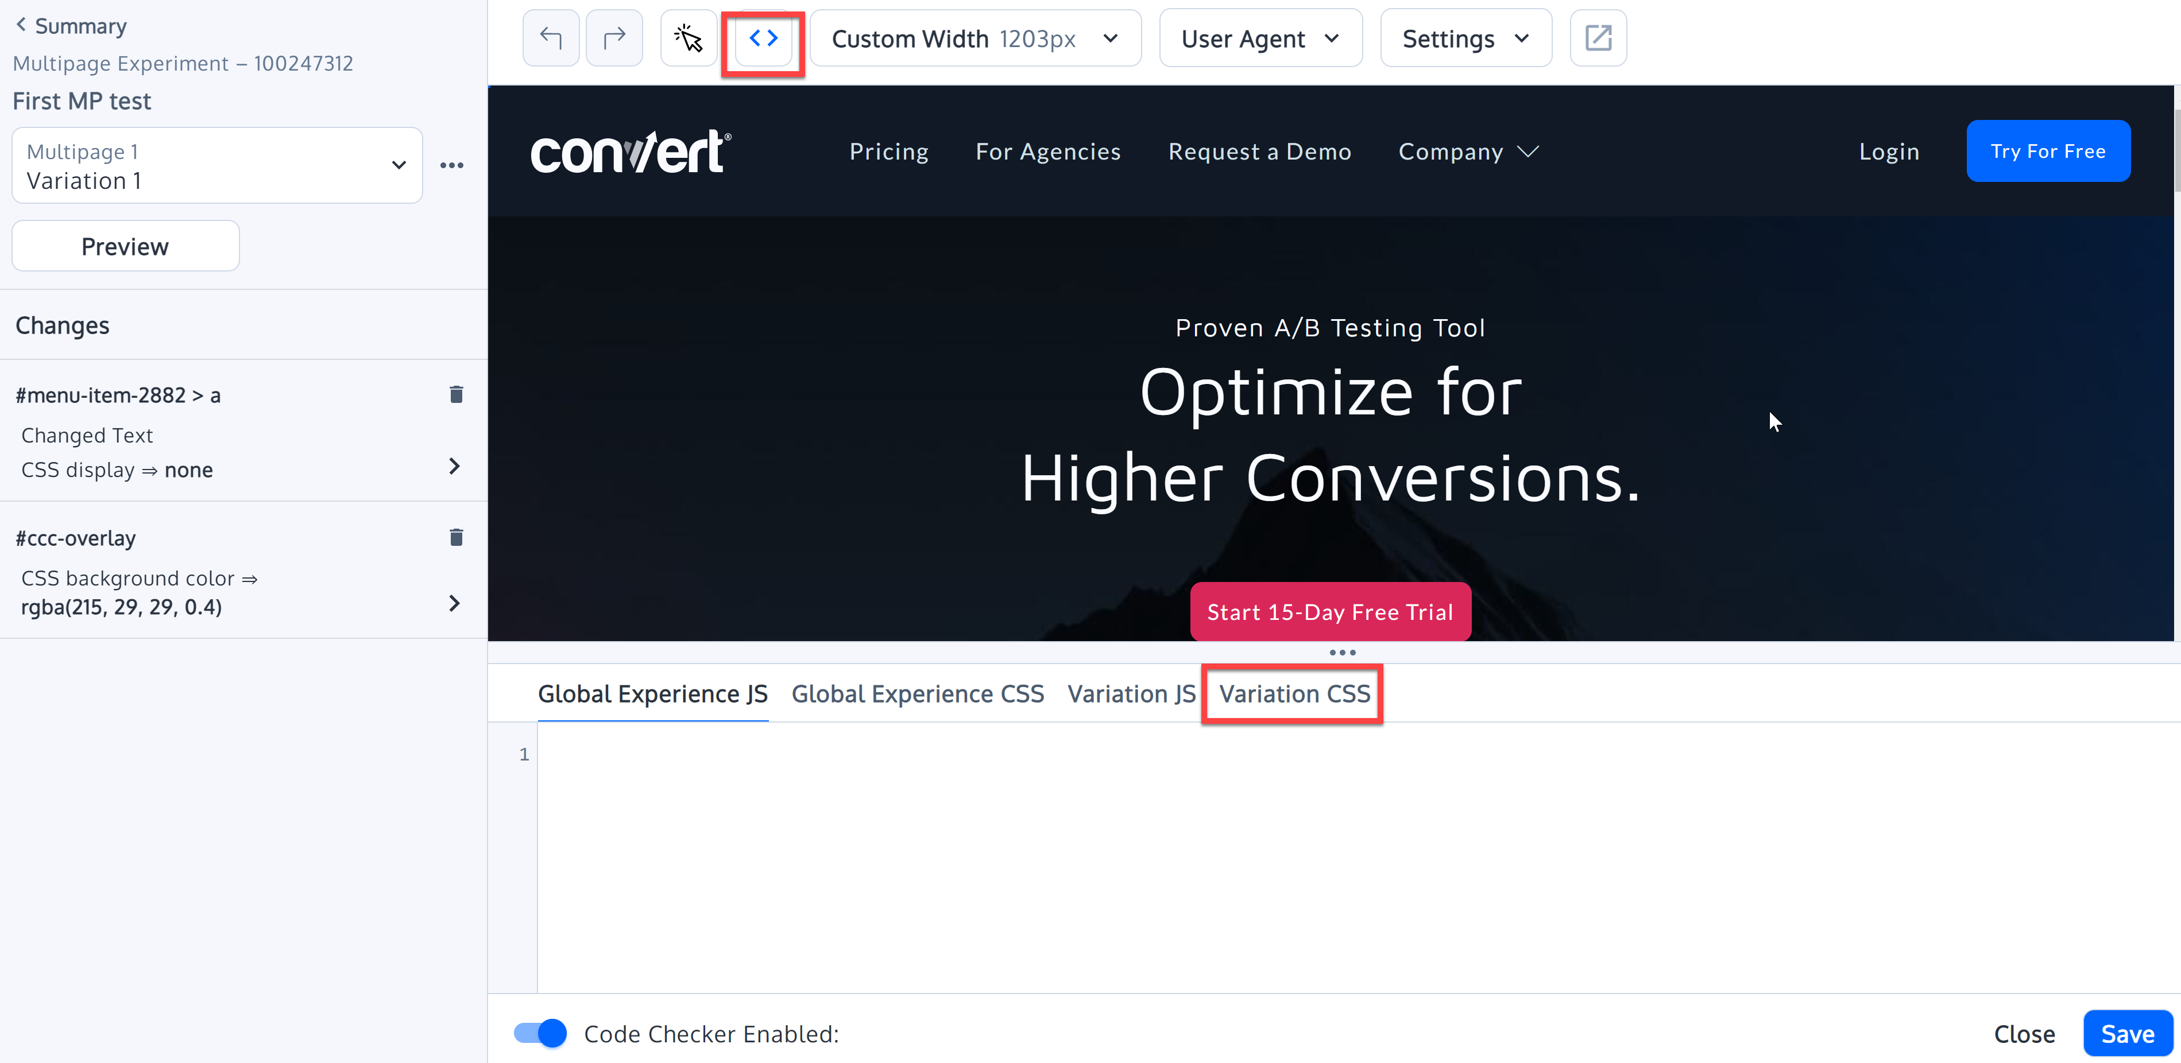Screen dimensions: 2181x1063
Task: Click the undo arrow in the toolbar
Action: [550, 37]
